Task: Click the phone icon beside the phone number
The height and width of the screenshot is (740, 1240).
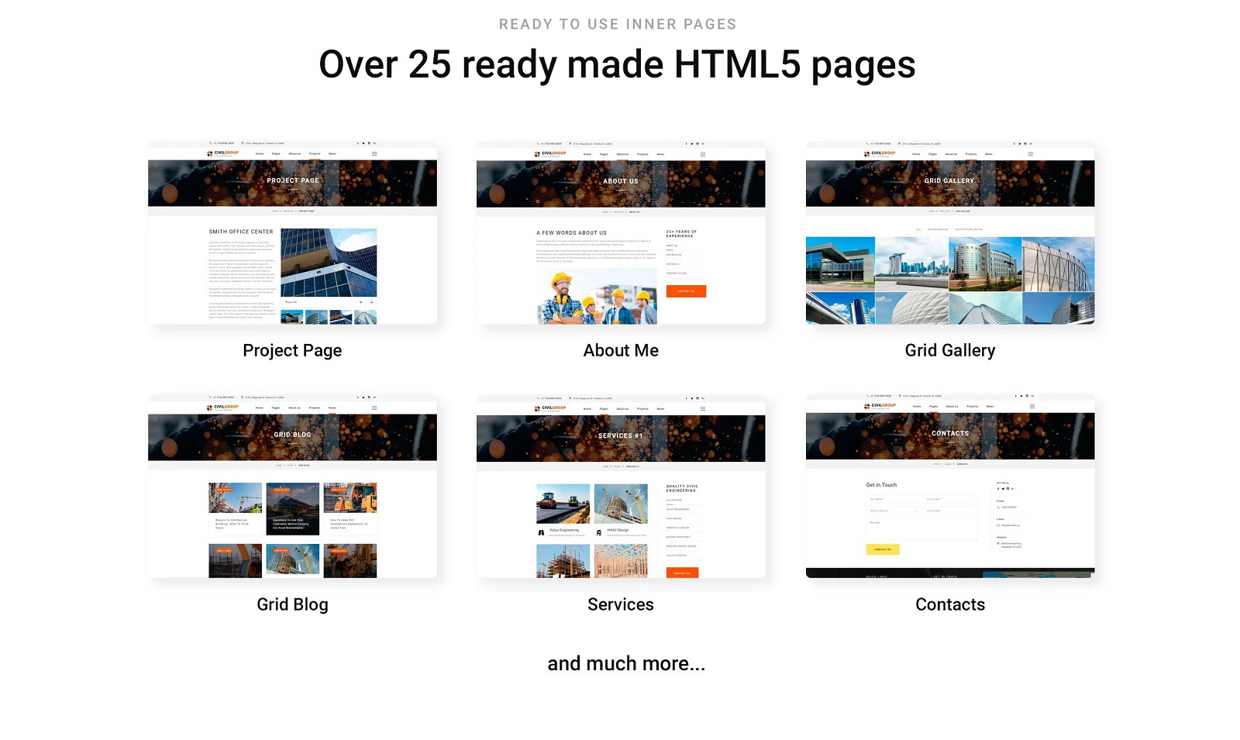Action: 998,507
